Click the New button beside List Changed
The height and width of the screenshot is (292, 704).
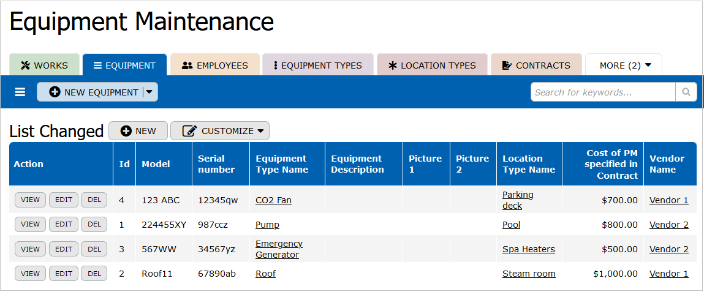click(x=138, y=131)
